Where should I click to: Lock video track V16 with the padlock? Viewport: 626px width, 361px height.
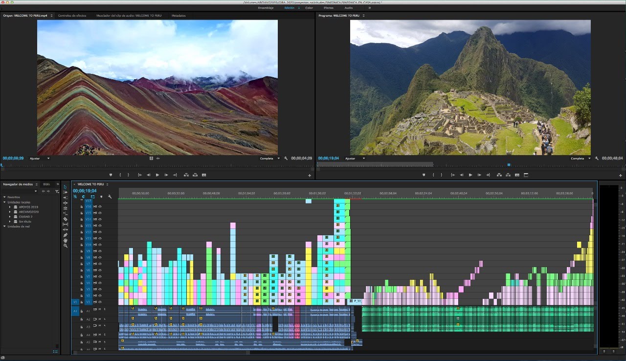[x=82, y=206]
